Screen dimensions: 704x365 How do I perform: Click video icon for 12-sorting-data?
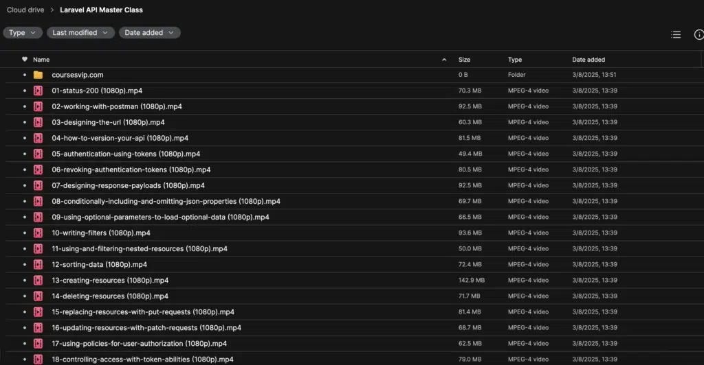(38, 265)
